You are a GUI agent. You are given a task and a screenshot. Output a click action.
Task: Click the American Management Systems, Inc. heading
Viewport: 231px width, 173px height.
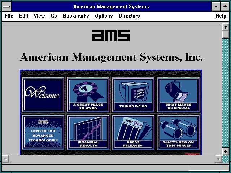[112, 57]
